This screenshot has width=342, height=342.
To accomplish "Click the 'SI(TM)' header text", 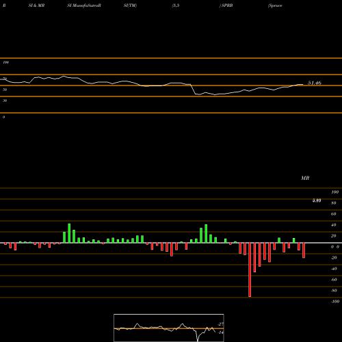I will [130, 5].
